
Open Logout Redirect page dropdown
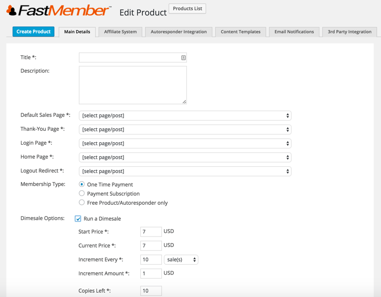click(x=184, y=171)
